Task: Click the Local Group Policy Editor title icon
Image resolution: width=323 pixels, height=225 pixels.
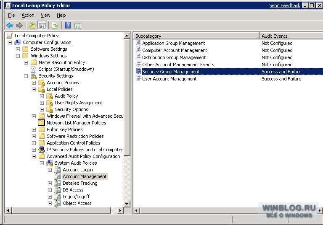Action: click(x=8, y=5)
